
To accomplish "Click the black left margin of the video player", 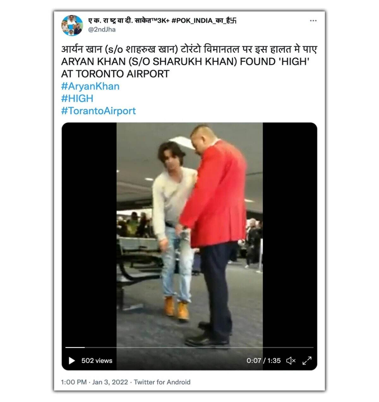I will pyautogui.click(x=89, y=234).
